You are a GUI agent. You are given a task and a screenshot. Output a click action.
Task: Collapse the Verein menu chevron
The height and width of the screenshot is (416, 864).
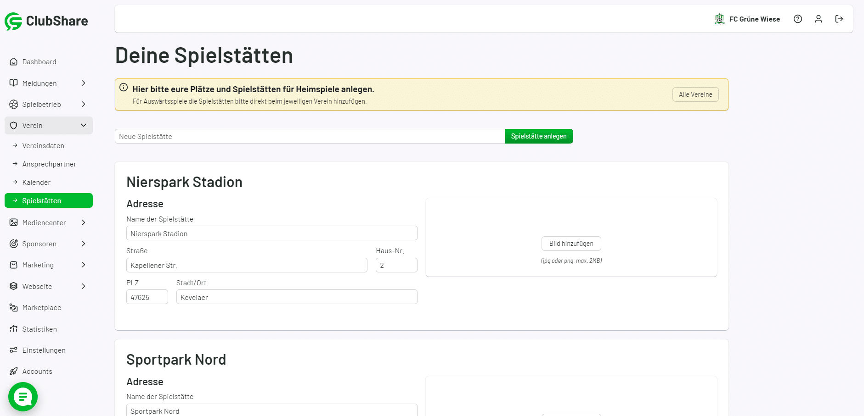[84, 125]
